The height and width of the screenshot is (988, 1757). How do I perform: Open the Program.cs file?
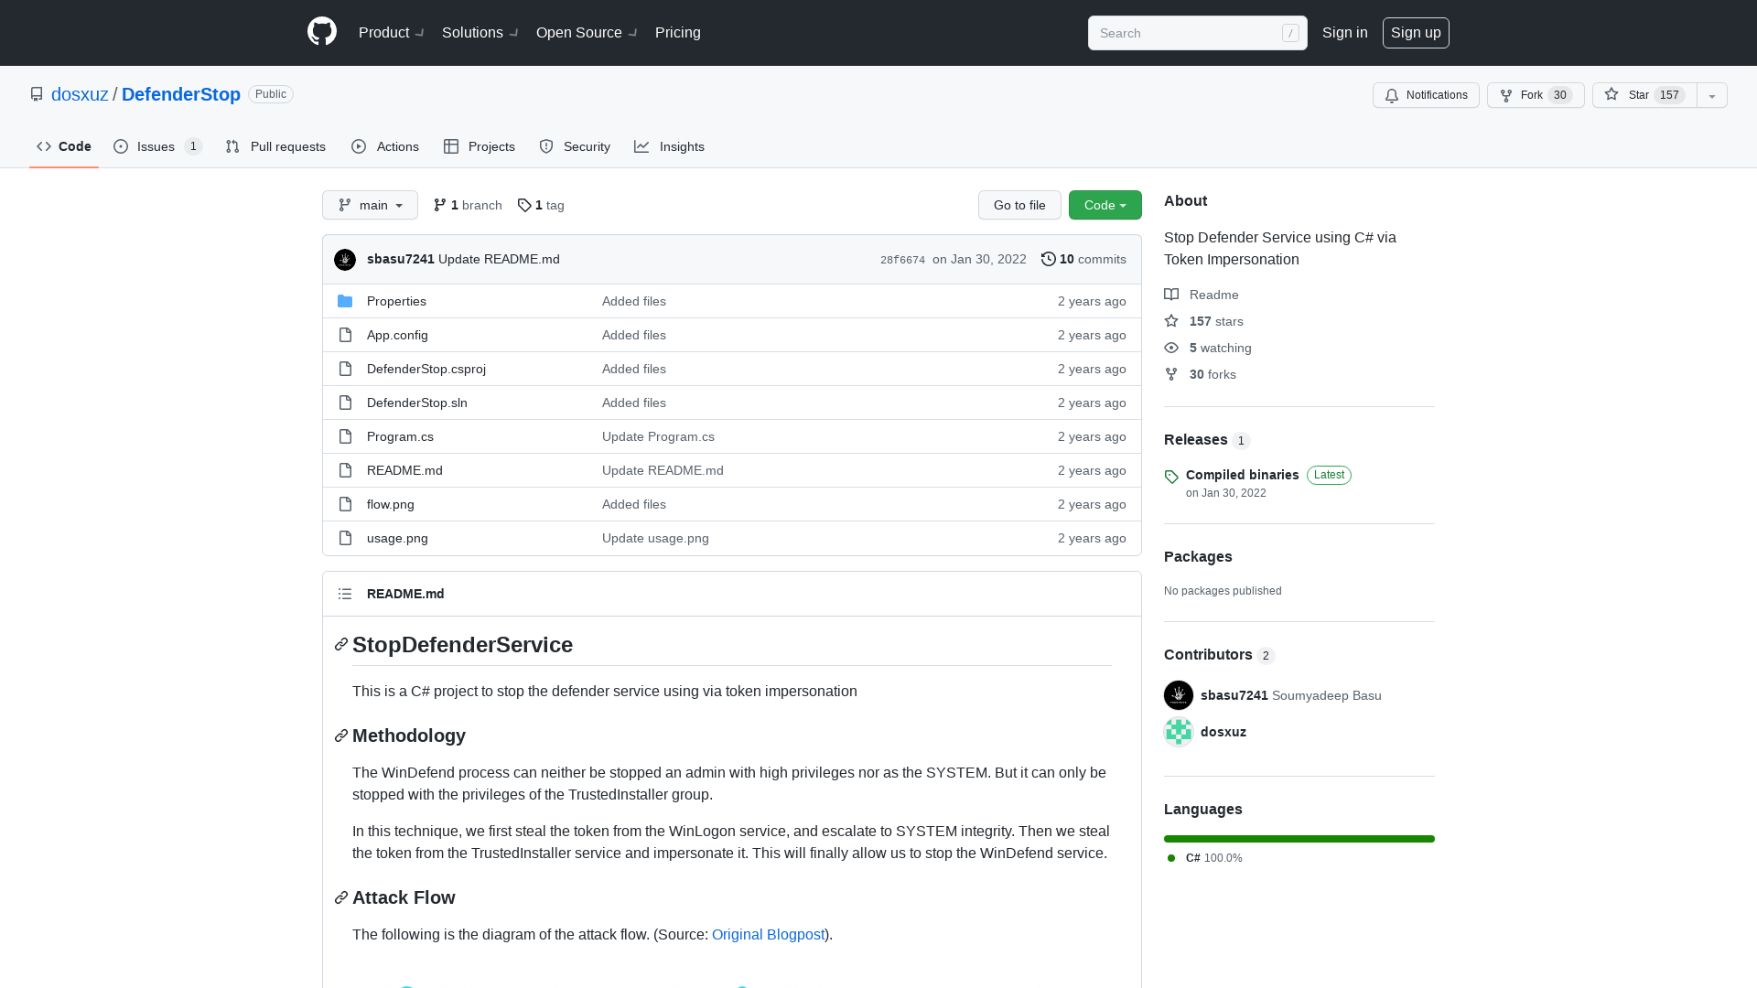[400, 436]
